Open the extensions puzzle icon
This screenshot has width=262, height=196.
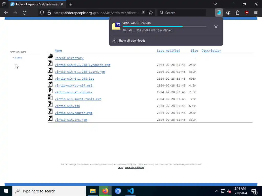click(x=237, y=13)
